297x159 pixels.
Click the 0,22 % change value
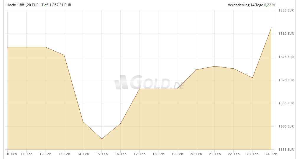269,5
